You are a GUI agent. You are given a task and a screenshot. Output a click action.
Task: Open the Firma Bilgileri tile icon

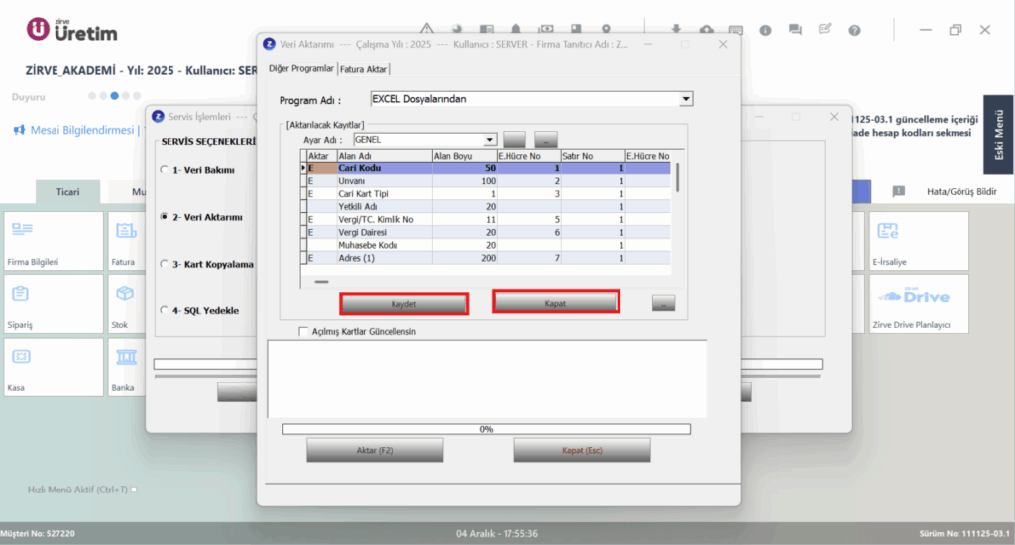tap(22, 229)
